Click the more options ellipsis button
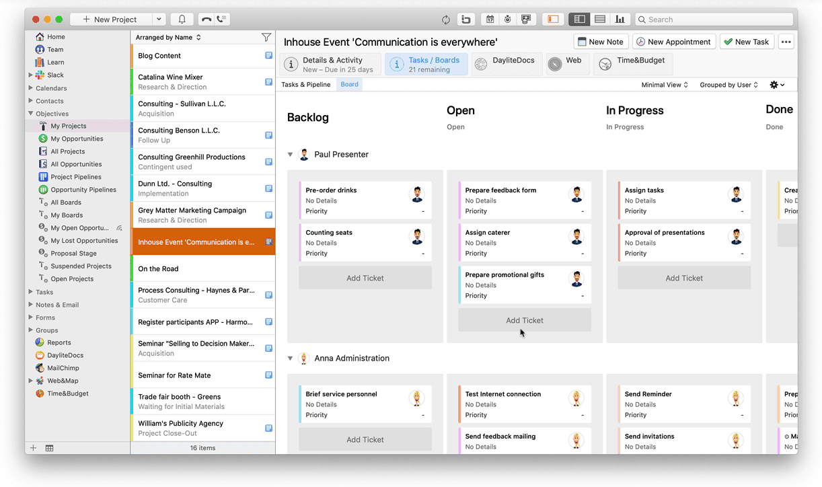The height and width of the screenshot is (487, 822). 786,42
